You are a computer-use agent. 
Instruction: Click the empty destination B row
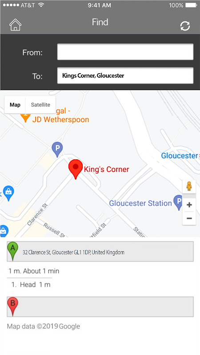coord(100,307)
